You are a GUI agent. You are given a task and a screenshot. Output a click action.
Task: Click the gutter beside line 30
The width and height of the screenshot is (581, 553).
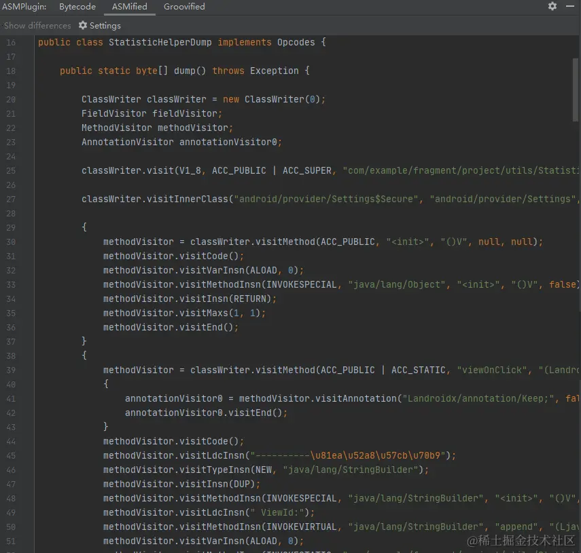(11, 242)
